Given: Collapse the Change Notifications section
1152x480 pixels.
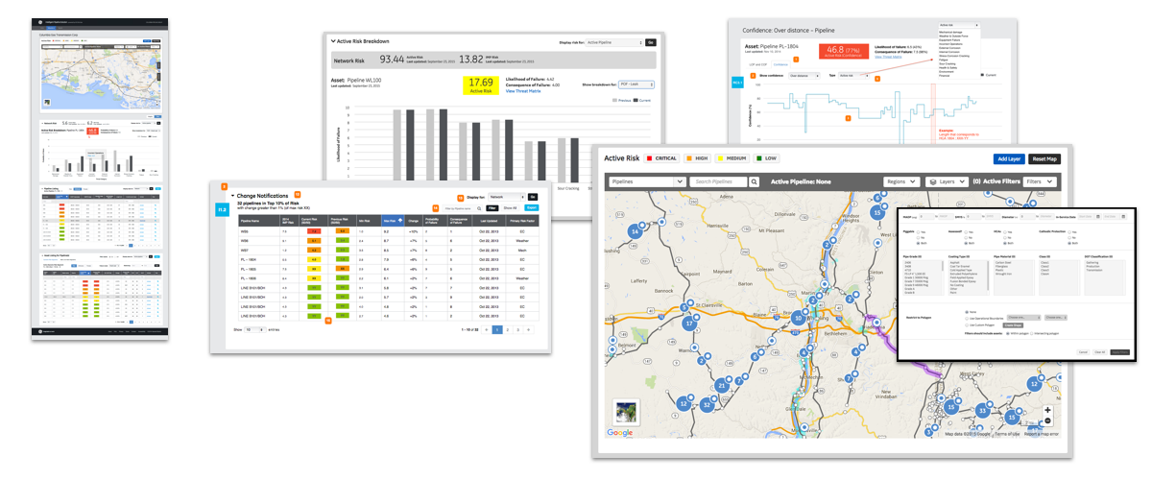Looking at the screenshot, I should 232,195.
